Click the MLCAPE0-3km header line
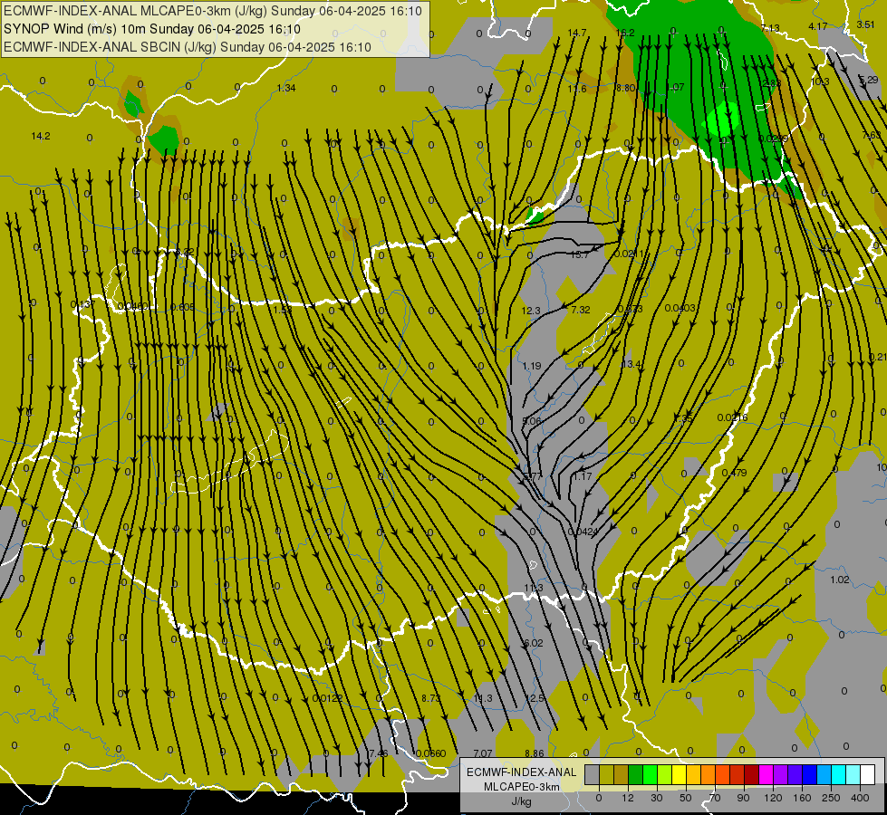This screenshot has width=887, height=815. (x=213, y=11)
